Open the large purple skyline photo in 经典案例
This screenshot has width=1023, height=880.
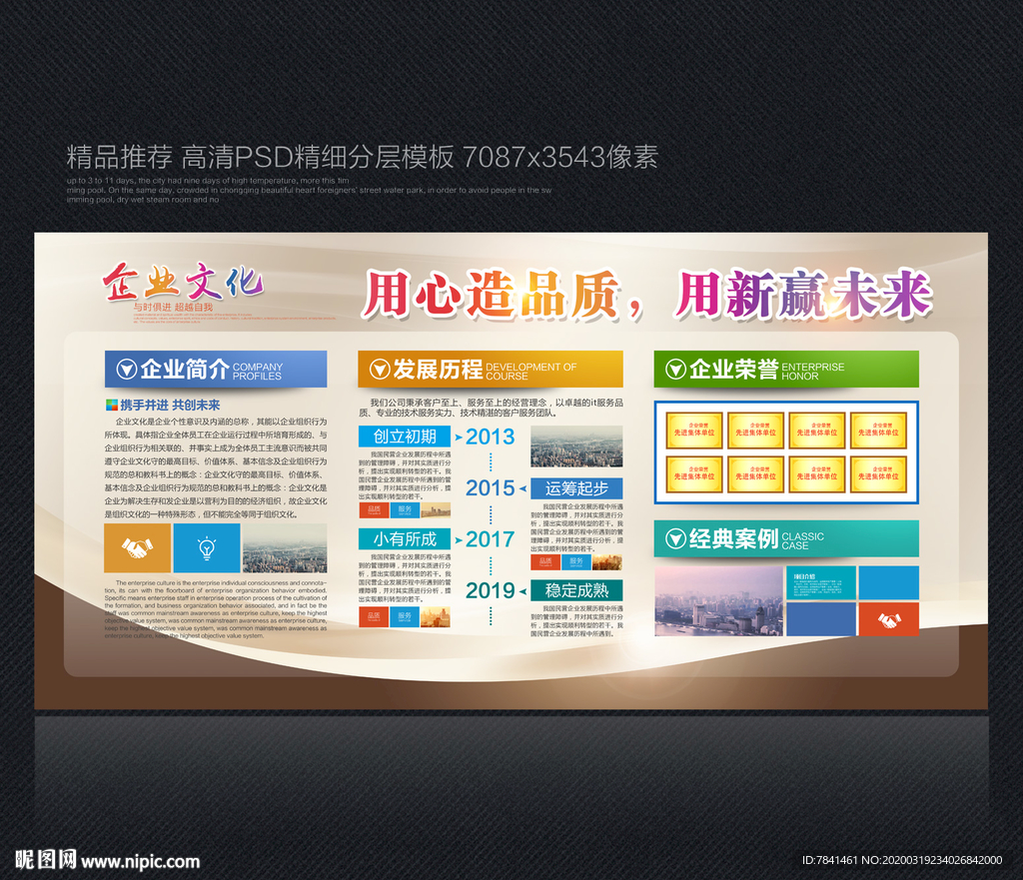(x=719, y=600)
